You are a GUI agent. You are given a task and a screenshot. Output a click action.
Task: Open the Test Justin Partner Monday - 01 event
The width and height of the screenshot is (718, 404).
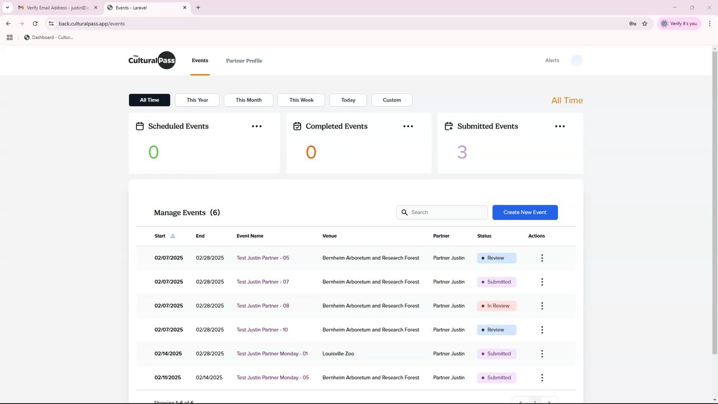coord(272,353)
